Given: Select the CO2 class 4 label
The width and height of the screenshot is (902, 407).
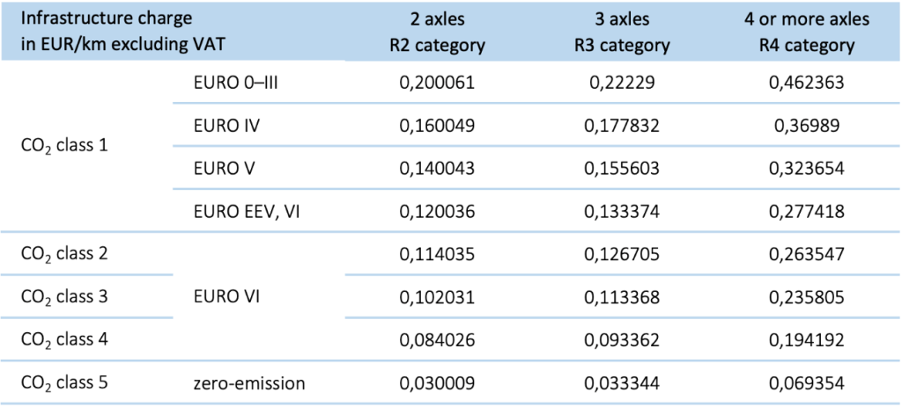Looking at the screenshot, I should [64, 338].
